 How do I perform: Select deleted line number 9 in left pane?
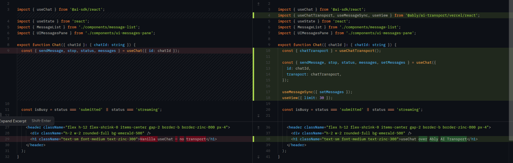(8, 51)
